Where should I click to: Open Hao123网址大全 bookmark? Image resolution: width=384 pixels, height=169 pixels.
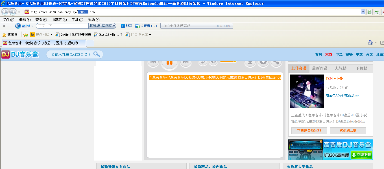[x=109, y=35]
